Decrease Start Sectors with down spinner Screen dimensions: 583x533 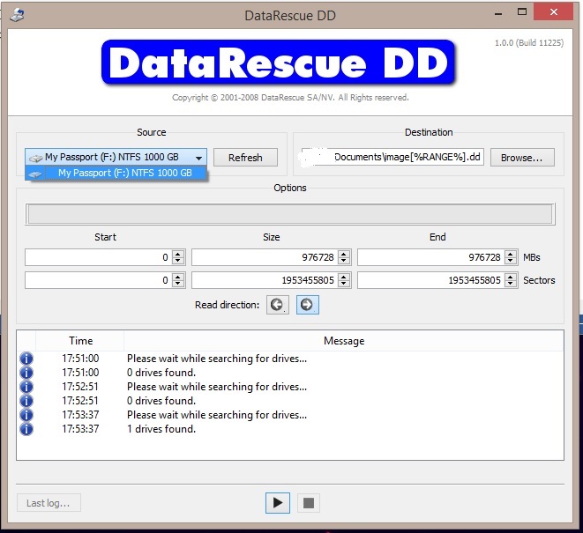point(178,284)
